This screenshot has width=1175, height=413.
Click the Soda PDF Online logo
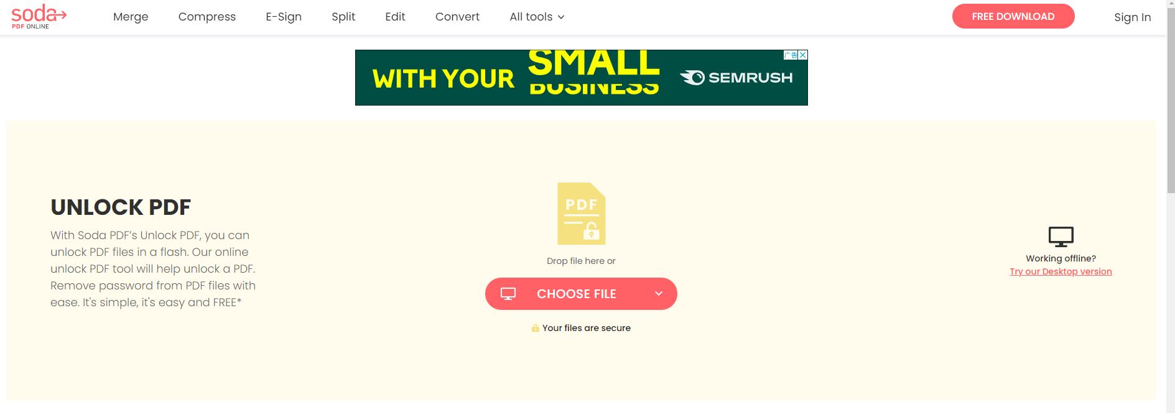39,17
